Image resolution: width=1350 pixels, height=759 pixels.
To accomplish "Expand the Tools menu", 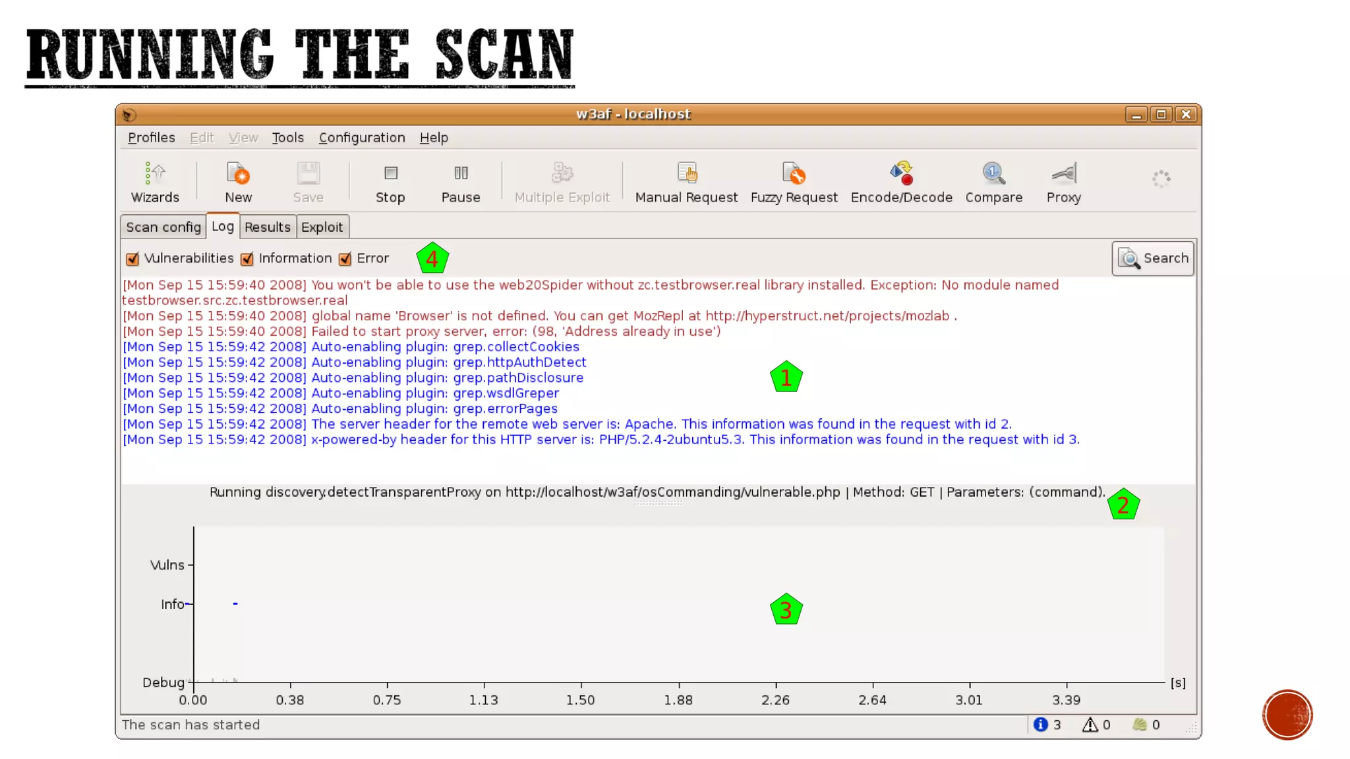I will click(x=287, y=138).
